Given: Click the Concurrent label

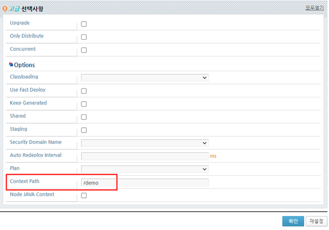Looking at the screenshot, I should (23, 49).
